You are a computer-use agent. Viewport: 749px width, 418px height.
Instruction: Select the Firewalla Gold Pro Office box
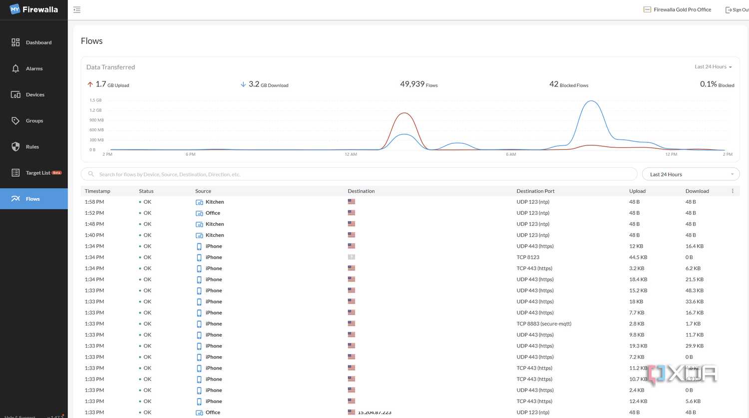[x=677, y=9]
